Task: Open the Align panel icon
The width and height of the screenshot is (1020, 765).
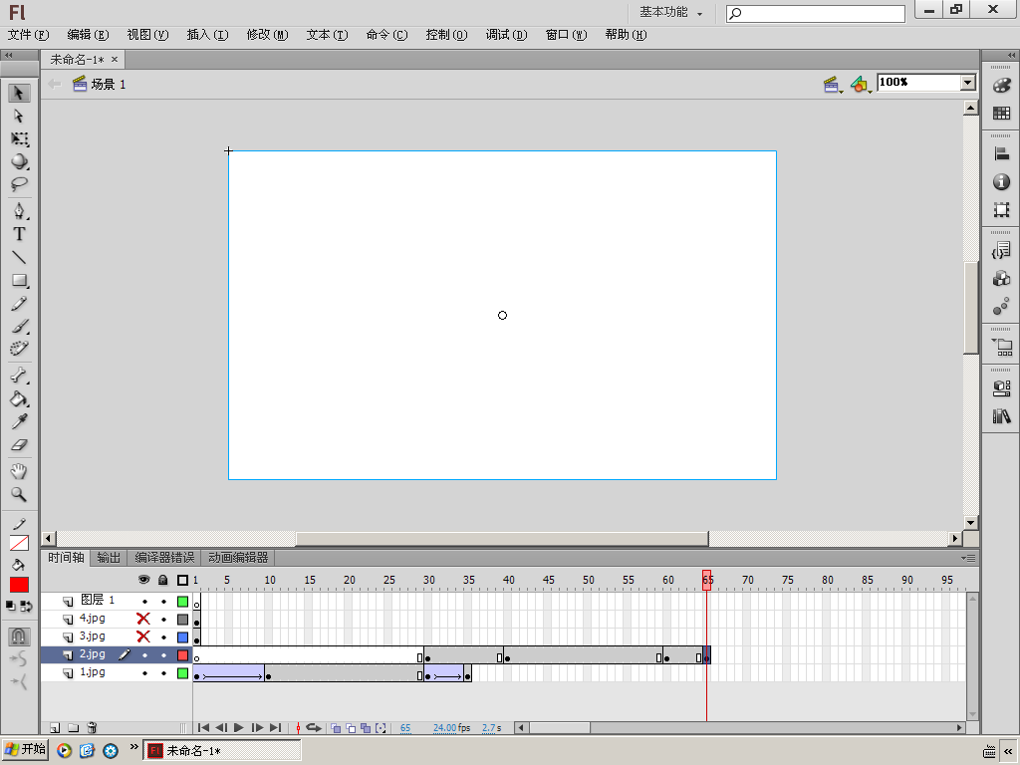Action: (1002, 153)
